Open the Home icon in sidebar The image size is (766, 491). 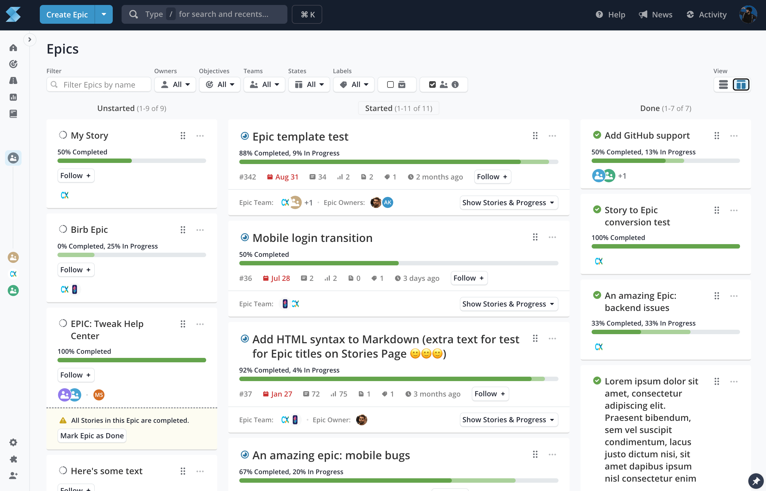pyautogui.click(x=13, y=48)
